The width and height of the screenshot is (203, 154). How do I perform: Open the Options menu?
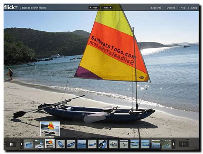coord(171,8)
